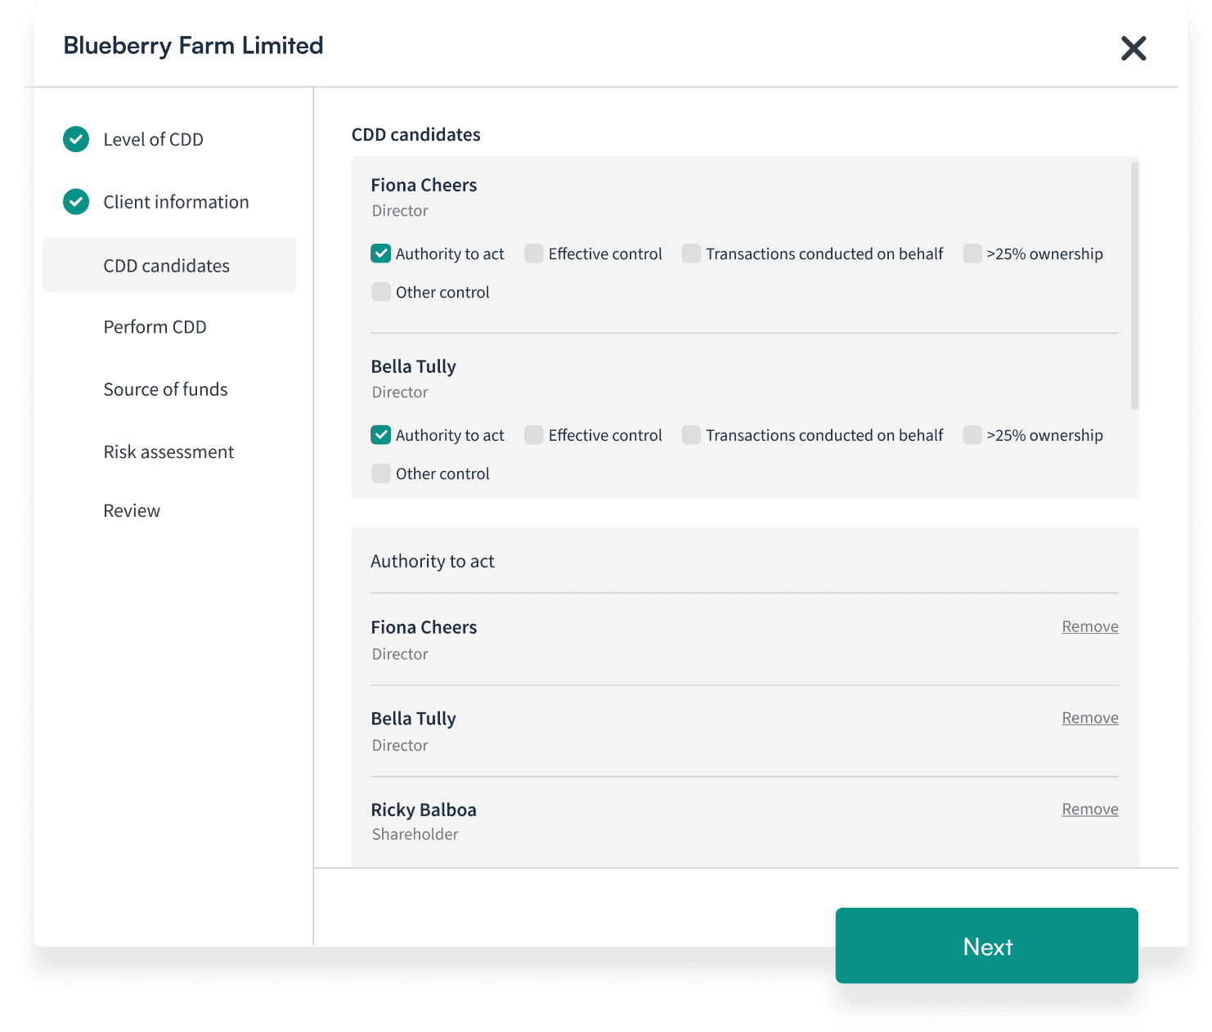The image size is (1212, 1032).
Task: Enable >25% ownership for Fiona Cheers
Action: click(x=972, y=254)
